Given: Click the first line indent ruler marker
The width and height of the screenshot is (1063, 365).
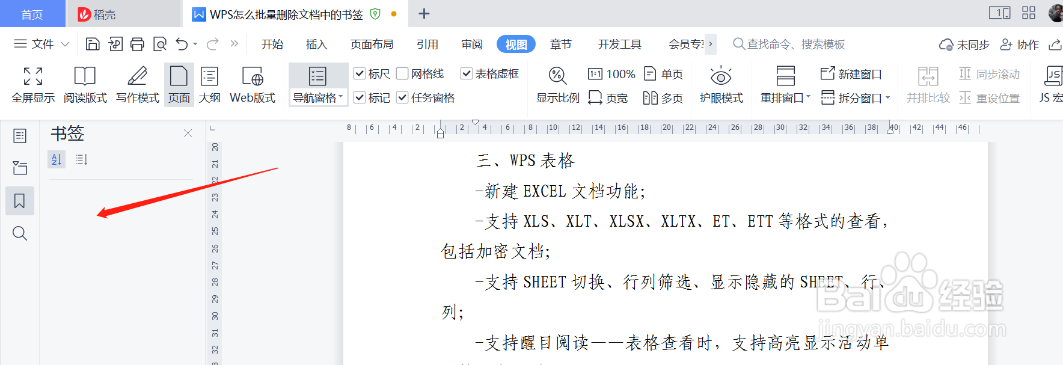Looking at the screenshot, I should [x=476, y=122].
